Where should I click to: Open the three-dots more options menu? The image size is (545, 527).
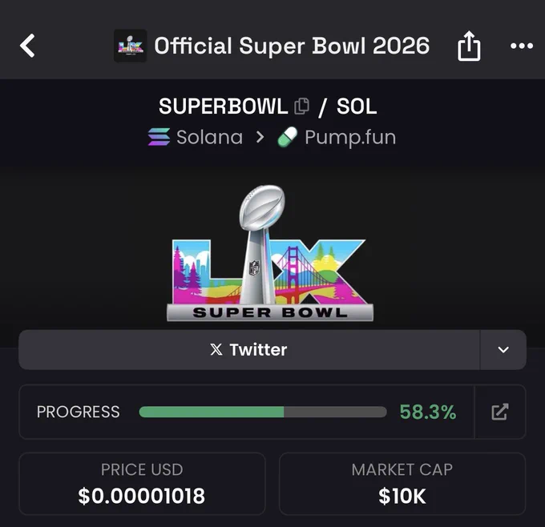522,46
